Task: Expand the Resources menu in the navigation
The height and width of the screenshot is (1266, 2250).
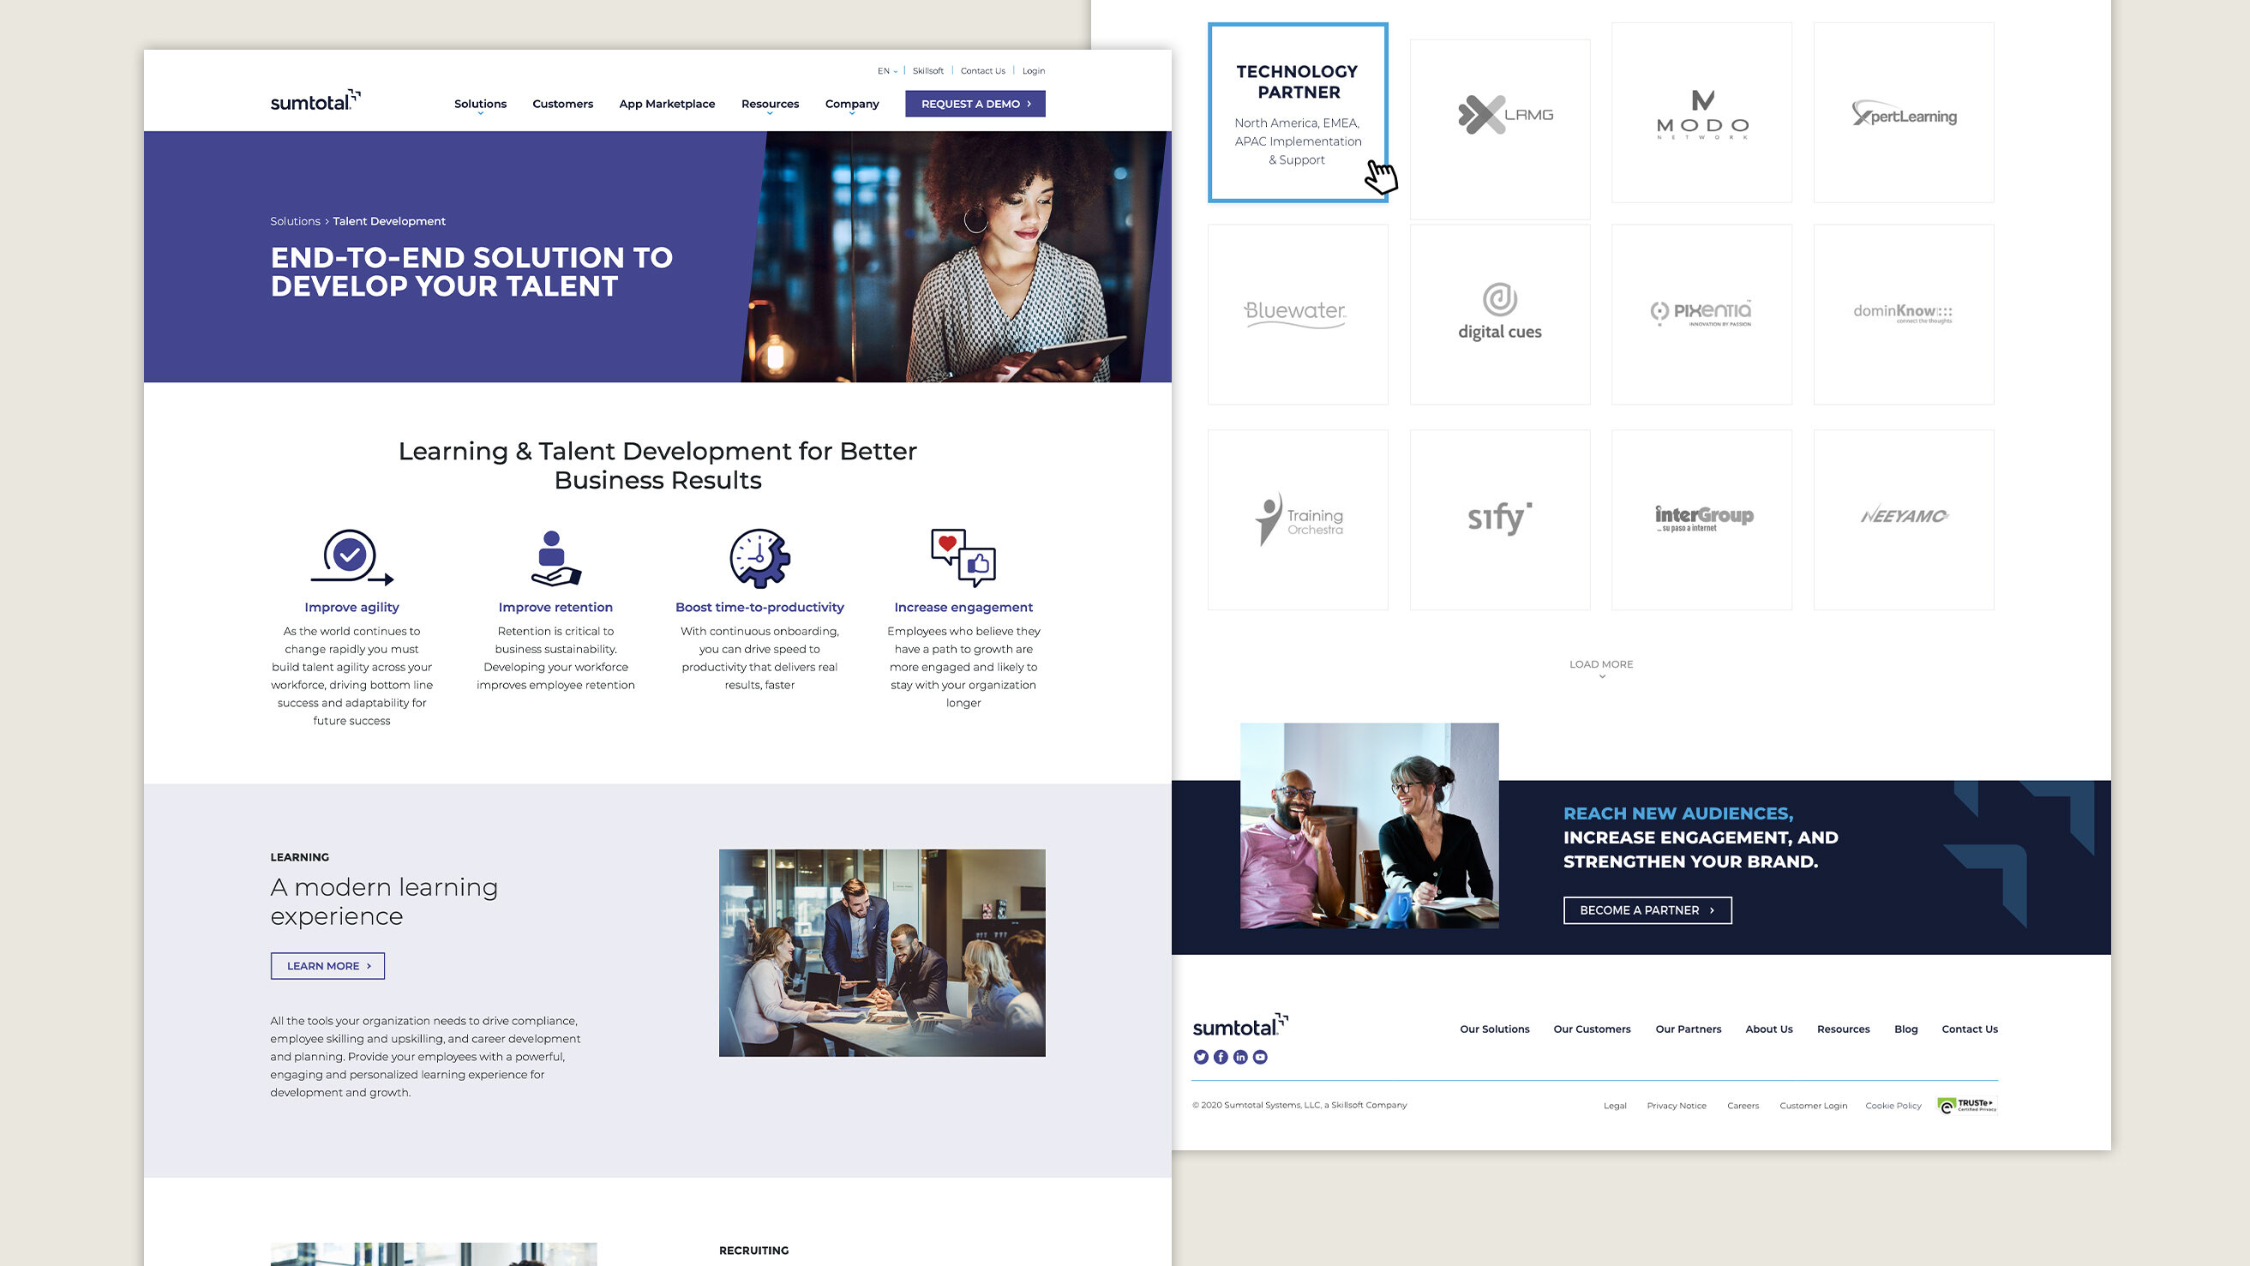Action: pos(770,104)
